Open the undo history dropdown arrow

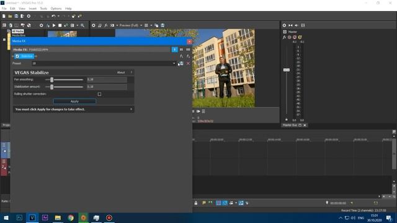point(58,16)
